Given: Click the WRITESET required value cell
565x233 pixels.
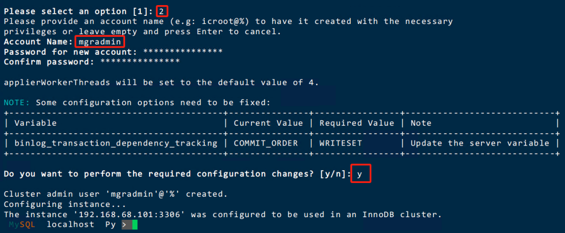Looking at the screenshot, I should [341, 143].
